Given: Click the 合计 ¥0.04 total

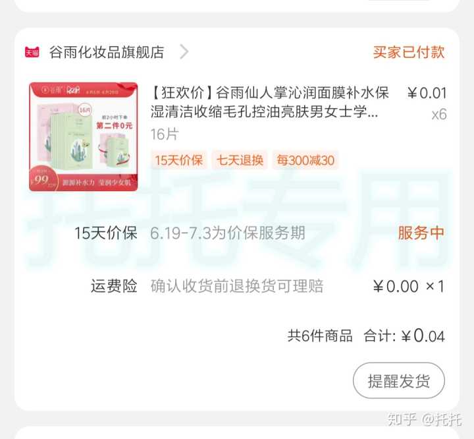Looking at the screenshot, I should [404, 336].
